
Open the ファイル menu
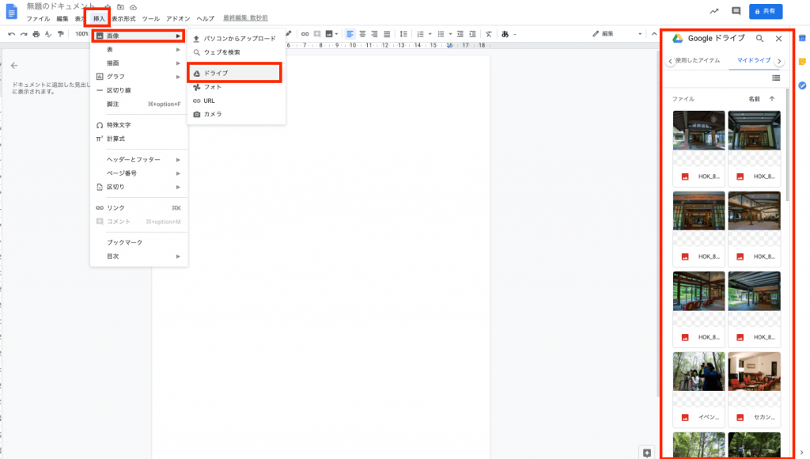tap(38, 19)
